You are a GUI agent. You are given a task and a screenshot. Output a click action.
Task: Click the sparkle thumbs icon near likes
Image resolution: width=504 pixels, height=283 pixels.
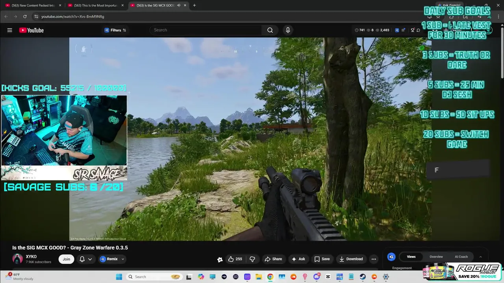click(220, 259)
